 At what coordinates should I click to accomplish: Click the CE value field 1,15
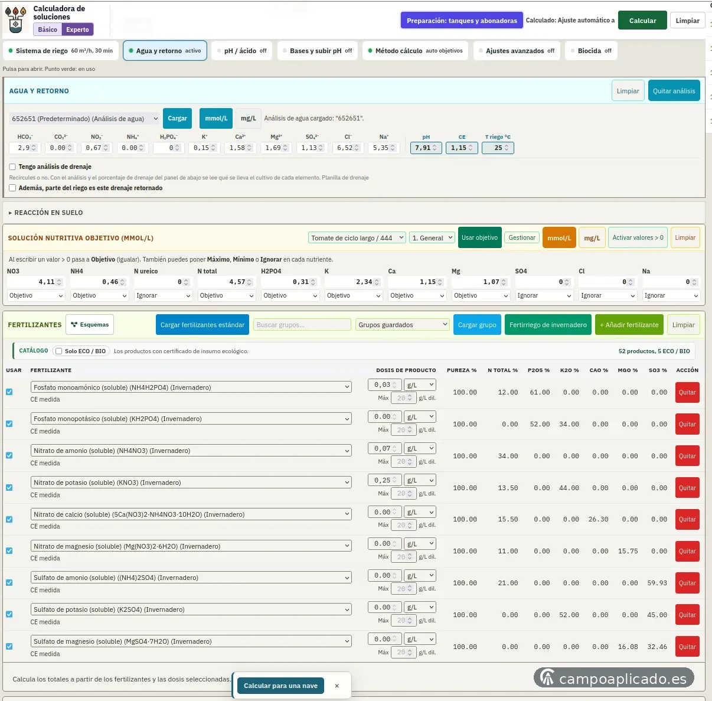click(462, 148)
